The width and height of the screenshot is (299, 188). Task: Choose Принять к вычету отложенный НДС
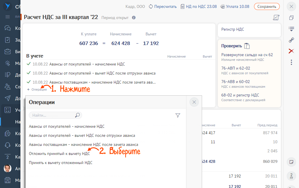point(60,163)
